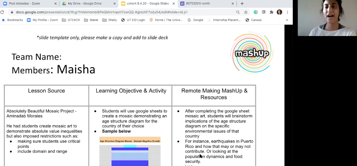Select 'Remote Making MashUp & Resources' header

(214, 95)
